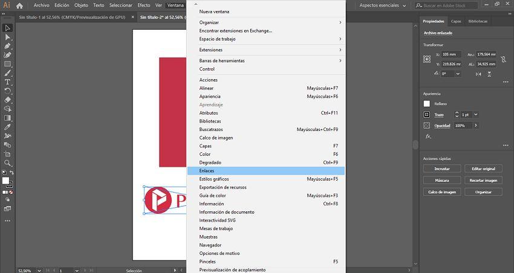The height and width of the screenshot is (273, 514).
Task: Set the None color mode in toolbar
Action: pyautogui.click(x=11, y=193)
